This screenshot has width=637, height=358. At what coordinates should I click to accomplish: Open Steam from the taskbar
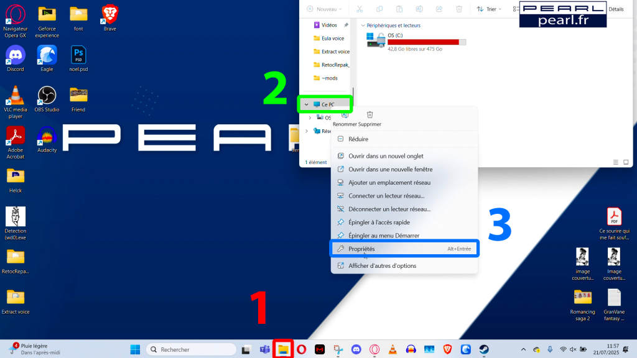(x=484, y=349)
